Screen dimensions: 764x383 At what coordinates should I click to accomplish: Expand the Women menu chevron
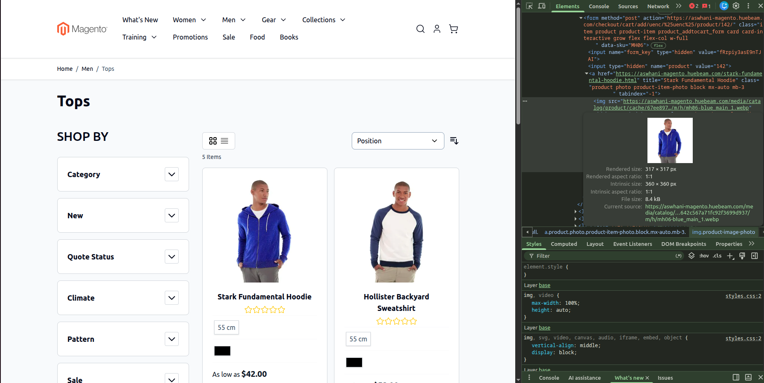pyautogui.click(x=203, y=20)
